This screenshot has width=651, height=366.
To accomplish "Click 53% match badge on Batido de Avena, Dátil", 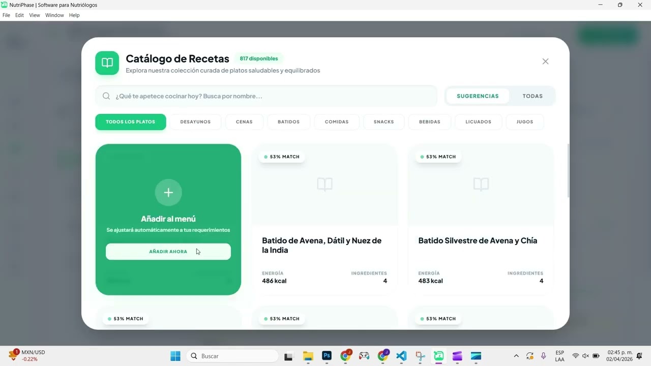I will pos(282,157).
